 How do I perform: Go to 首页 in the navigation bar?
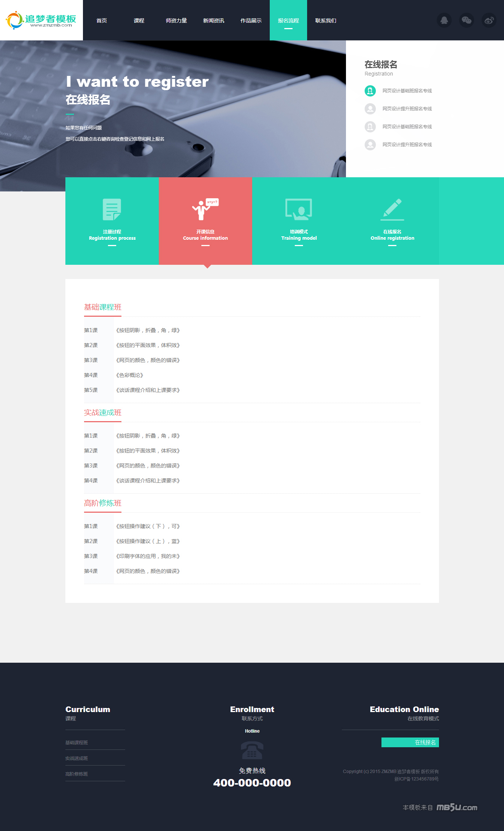(102, 21)
